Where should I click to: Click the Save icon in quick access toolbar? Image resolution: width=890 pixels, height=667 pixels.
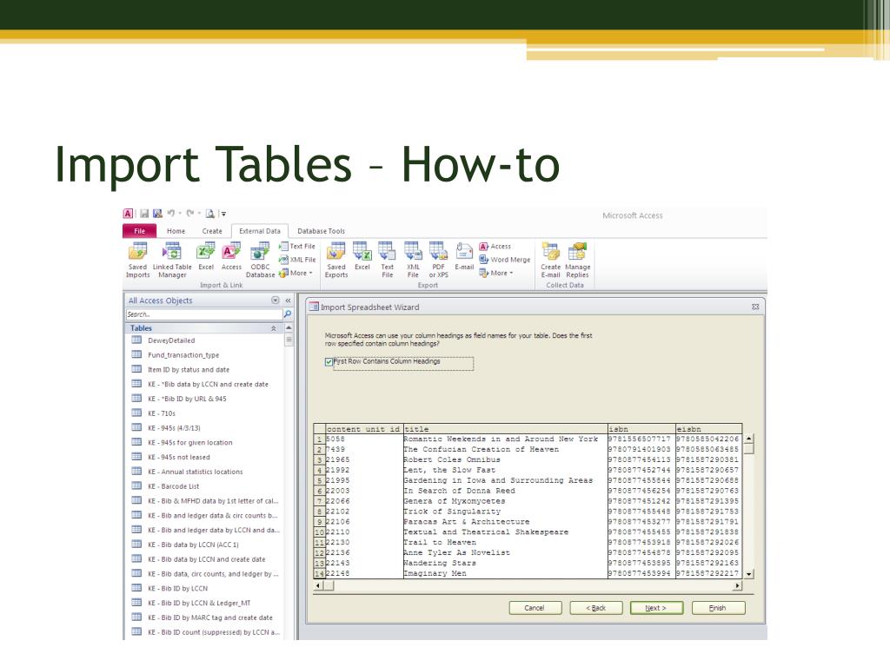click(144, 214)
